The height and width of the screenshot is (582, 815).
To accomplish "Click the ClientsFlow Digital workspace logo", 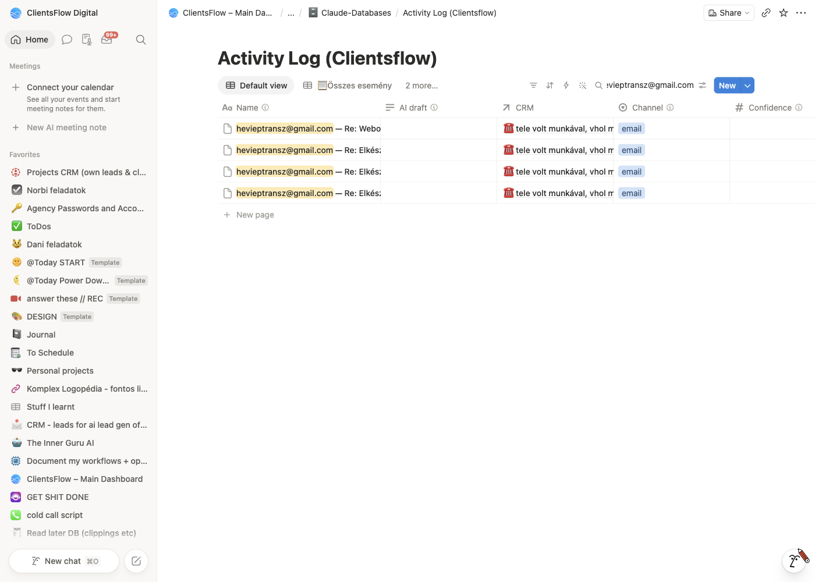I will click(x=16, y=13).
